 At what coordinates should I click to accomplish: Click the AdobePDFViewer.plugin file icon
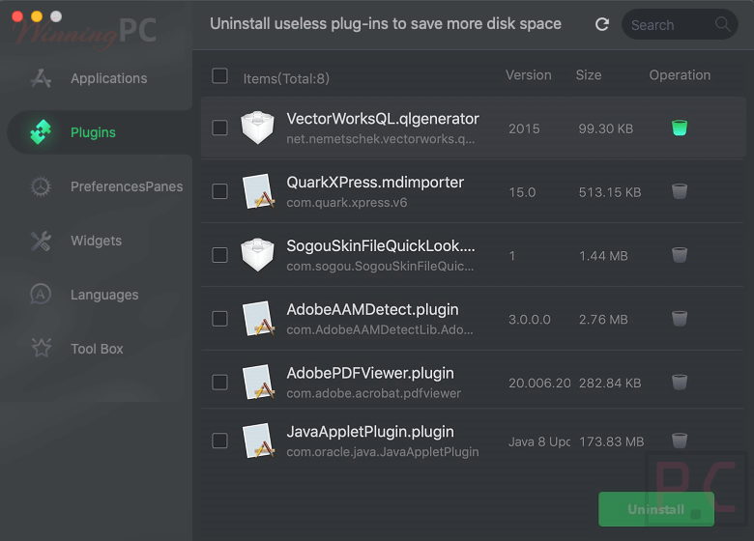[x=258, y=382]
